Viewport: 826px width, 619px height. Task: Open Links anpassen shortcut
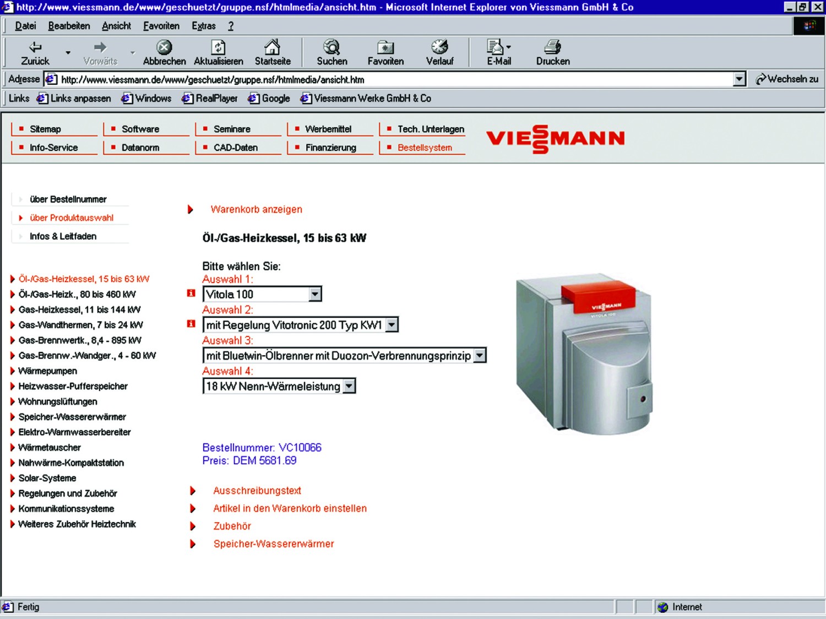click(x=74, y=99)
